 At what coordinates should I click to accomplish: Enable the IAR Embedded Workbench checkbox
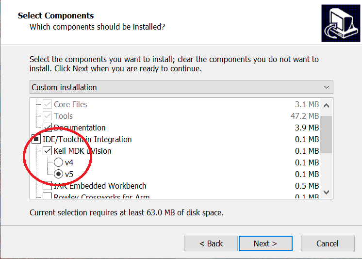(x=48, y=186)
